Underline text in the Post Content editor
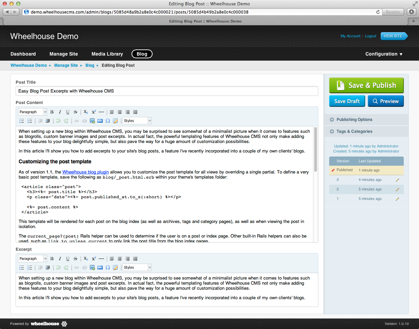The height and width of the screenshot is (329, 419). pyautogui.click(x=68, y=112)
